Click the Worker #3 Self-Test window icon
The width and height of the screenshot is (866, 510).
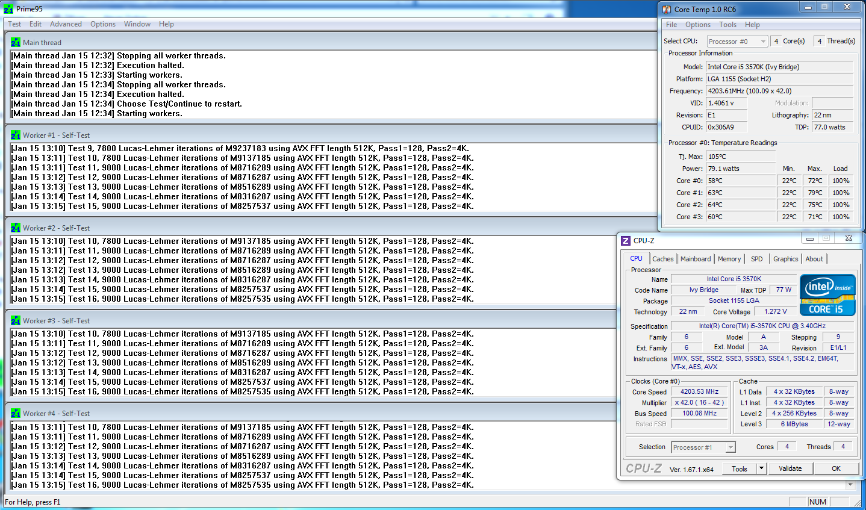15,320
